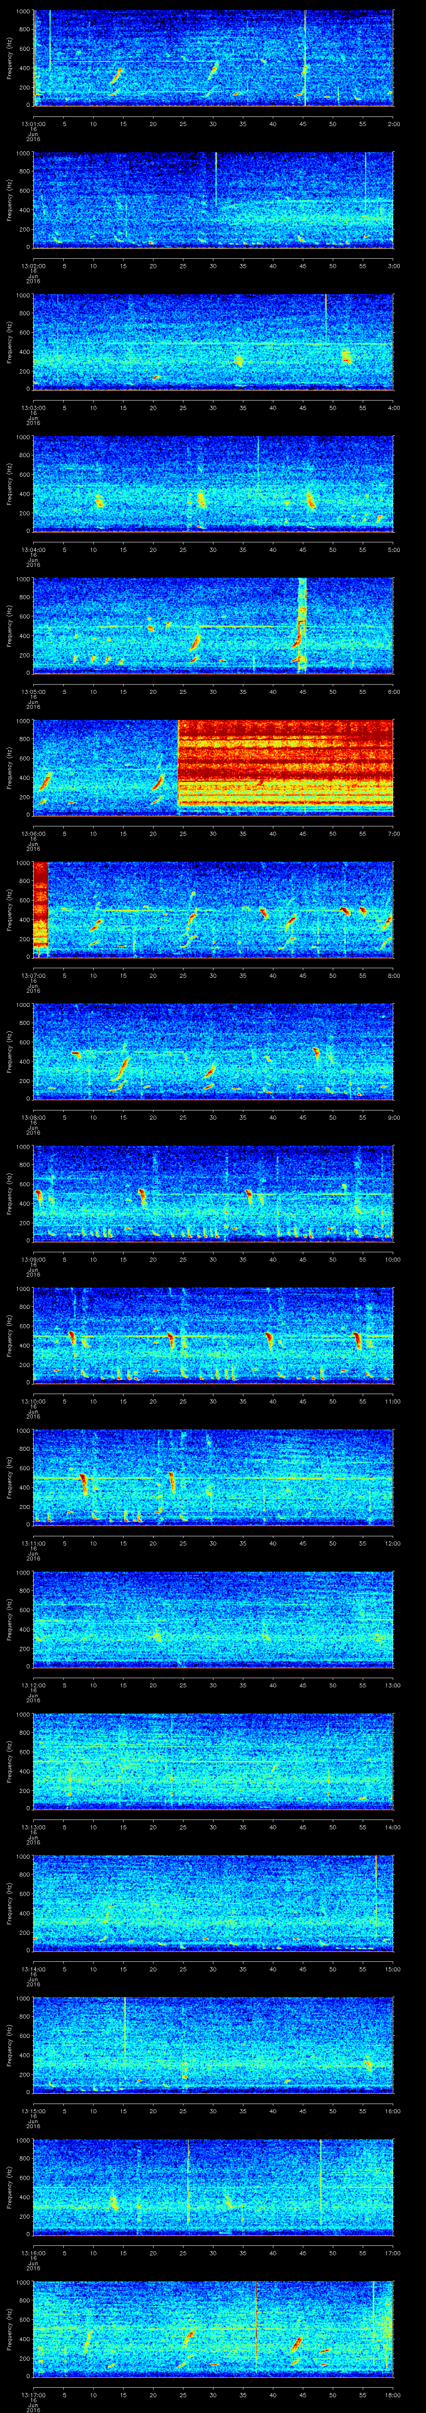This screenshot has width=426, height=2413.
Task: Click the spectrogram for the 13:13:00 minute
Action: click(213, 1762)
